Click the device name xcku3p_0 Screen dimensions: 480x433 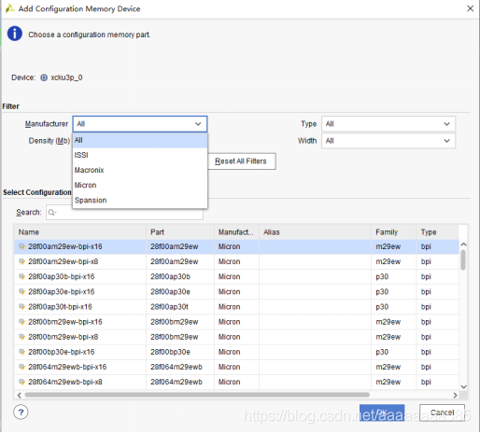pos(66,77)
